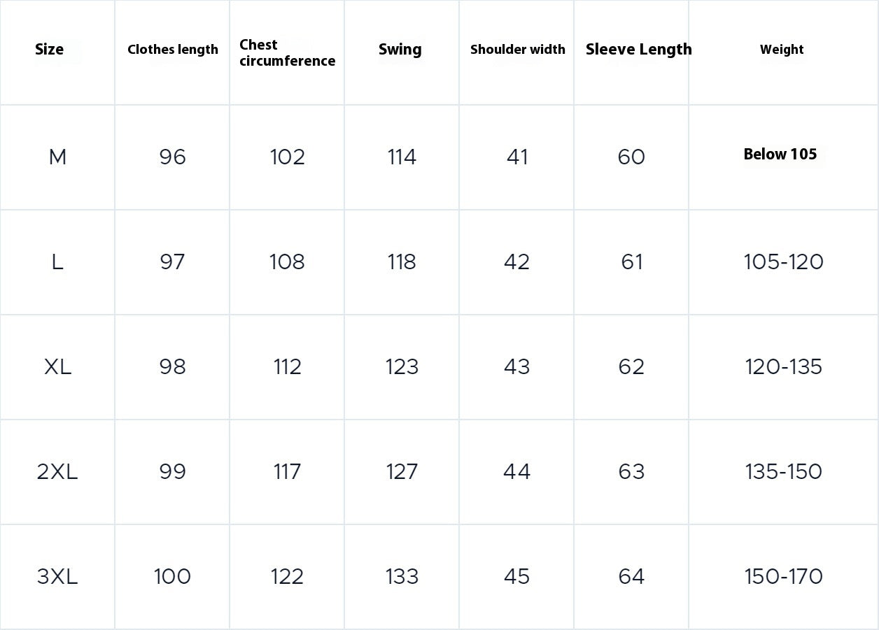Click the Clothes length column header
Viewport: 879px width, 630px height.
(173, 50)
